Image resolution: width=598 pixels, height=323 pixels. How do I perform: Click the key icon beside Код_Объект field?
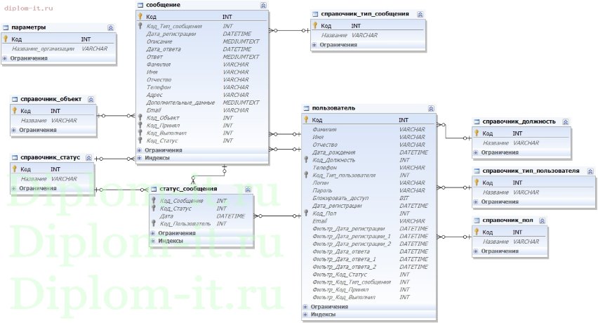tap(140, 119)
